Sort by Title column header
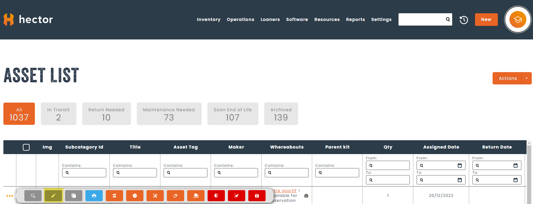The image size is (533, 204). click(135, 147)
